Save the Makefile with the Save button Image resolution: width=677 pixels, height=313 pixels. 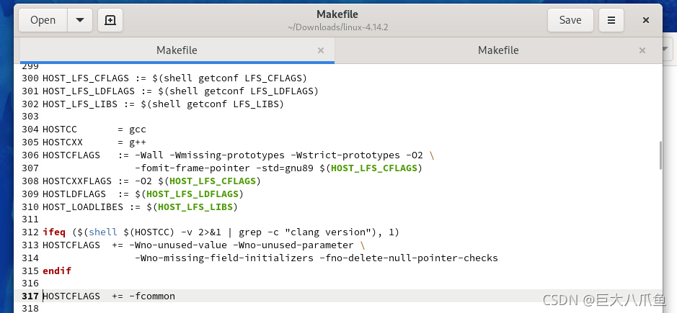pyautogui.click(x=570, y=20)
